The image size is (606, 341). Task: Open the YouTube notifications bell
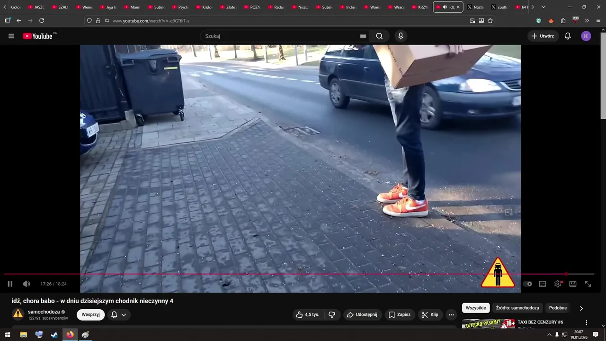(568, 36)
